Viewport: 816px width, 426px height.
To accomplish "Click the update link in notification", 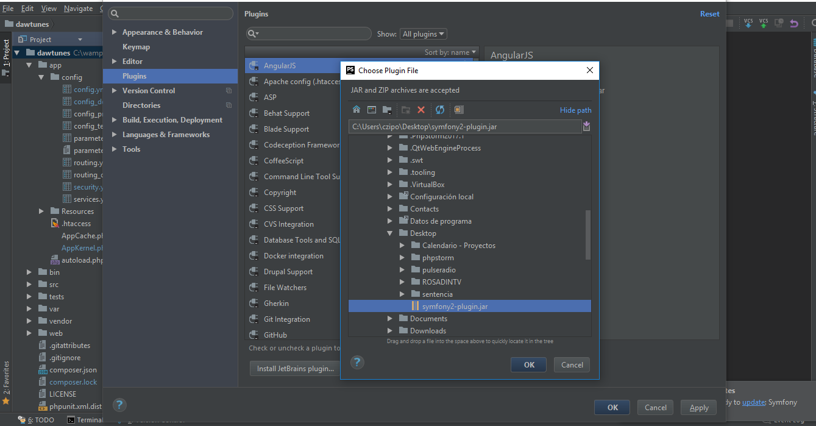I will click(x=753, y=402).
